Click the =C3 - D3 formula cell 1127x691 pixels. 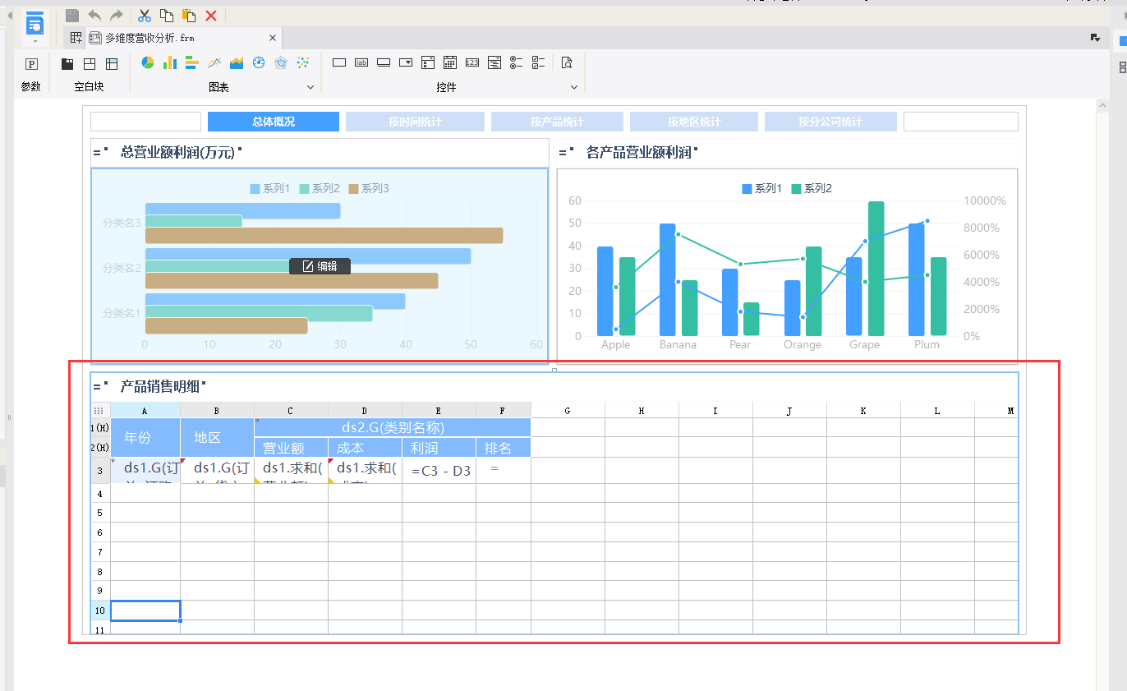pyautogui.click(x=439, y=471)
